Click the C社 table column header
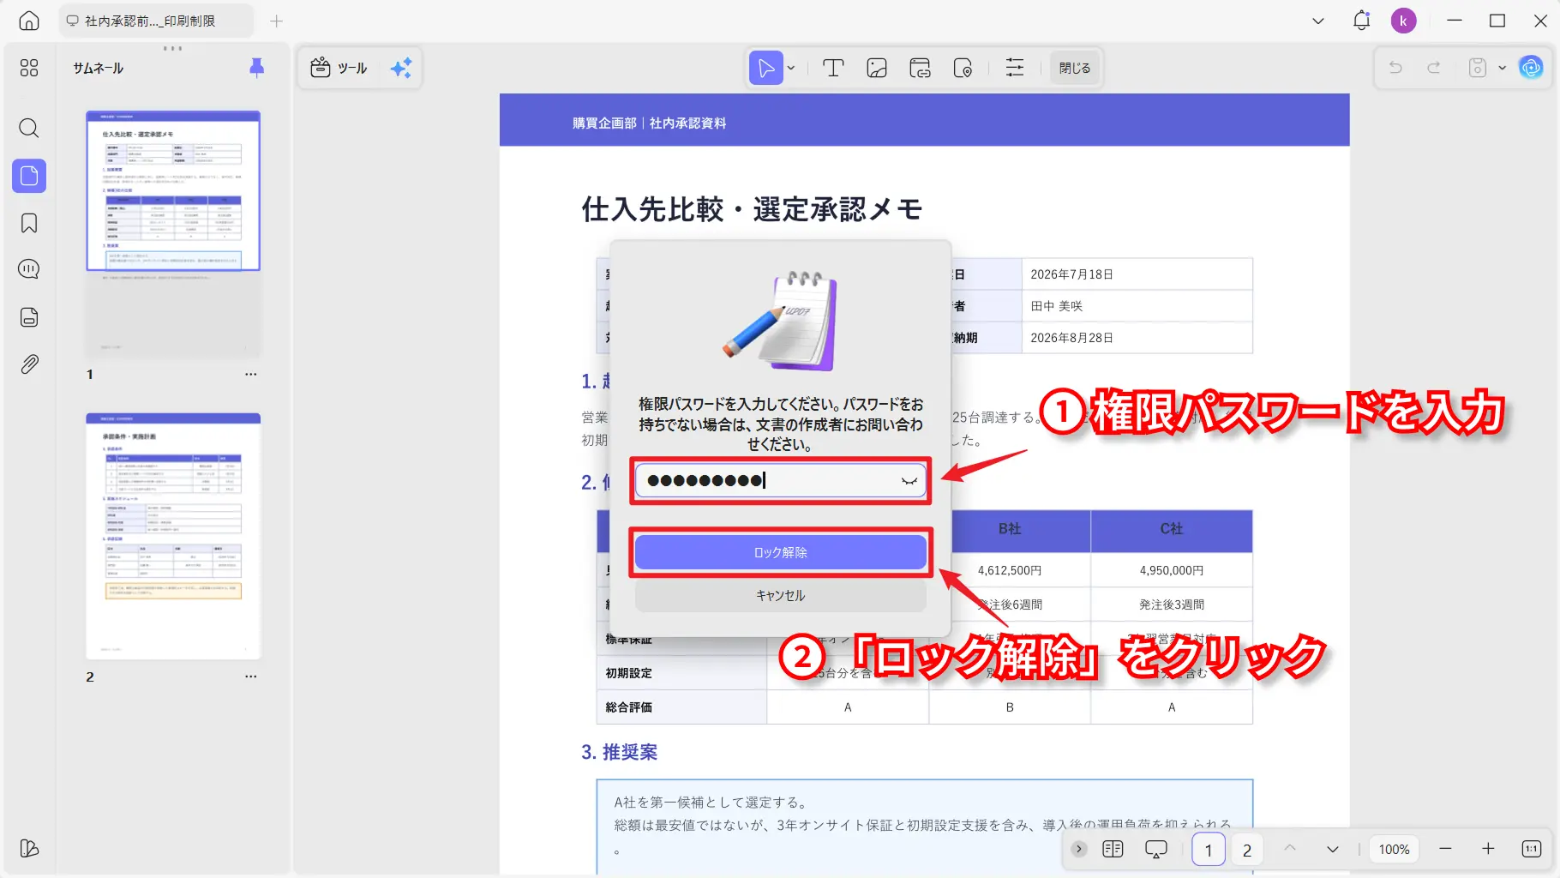The image size is (1560, 878). point(1172,529)
